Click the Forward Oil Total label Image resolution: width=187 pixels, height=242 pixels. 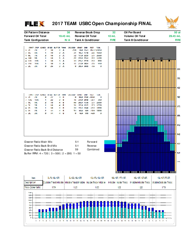[x=35, y=36]
